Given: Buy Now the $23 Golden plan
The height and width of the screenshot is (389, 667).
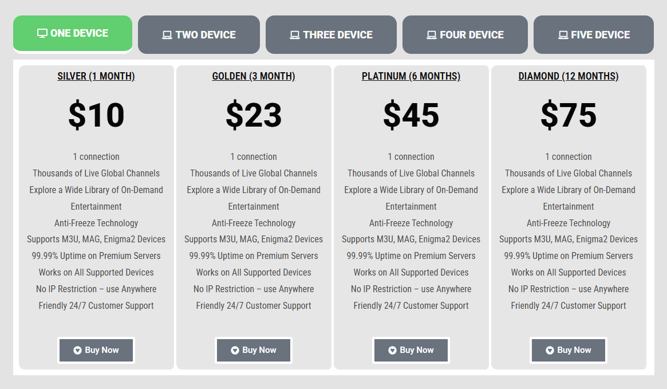Looking at the screenshot, I should click(x=254, y=350).
